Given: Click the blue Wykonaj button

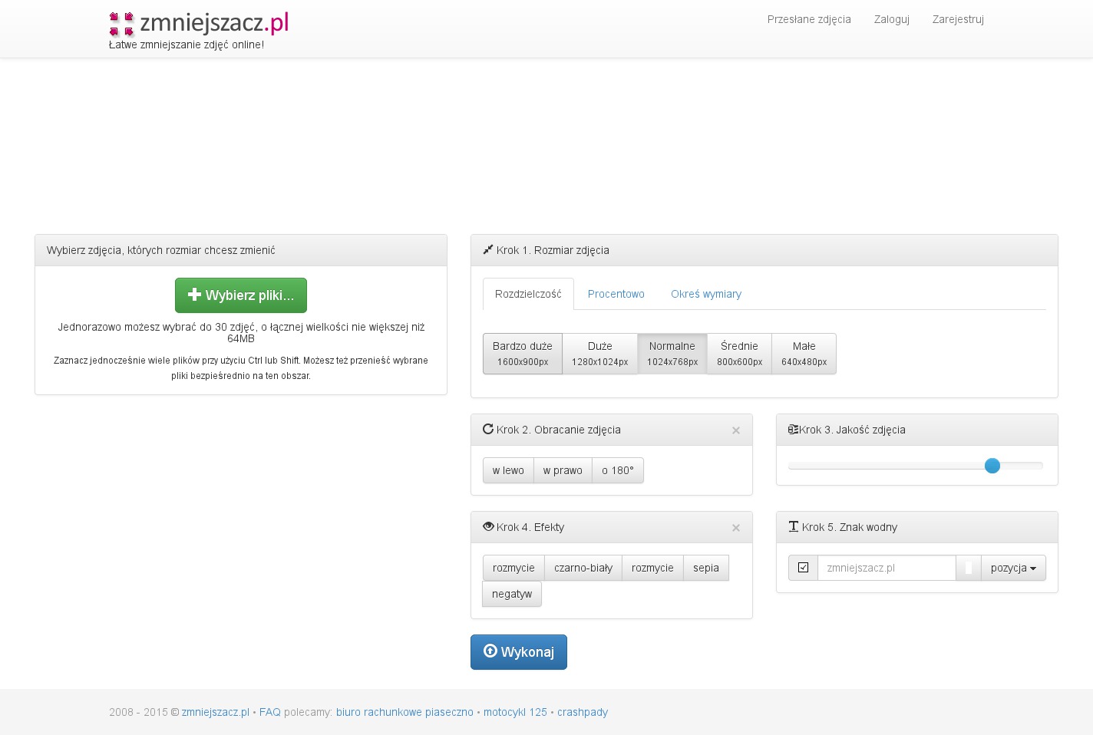Looking at the screenshot, I should pos(519,652).
